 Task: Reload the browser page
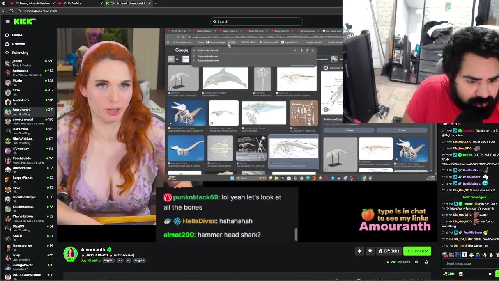click(11, 11)
